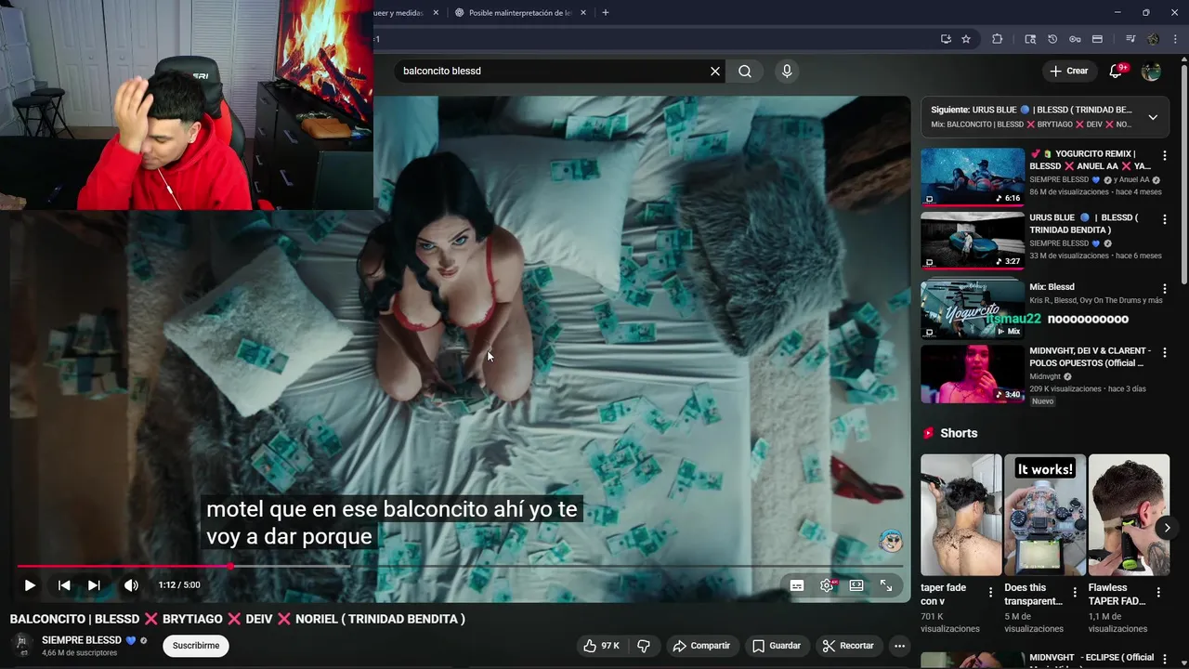
Task: Click Recortar clip button
Action: click(848, 646)
